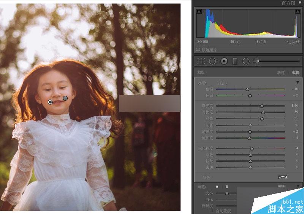Viewport: 304px width, 214px height.
Task: Select the Red Eye Correction tool icon
Action: 224,61
